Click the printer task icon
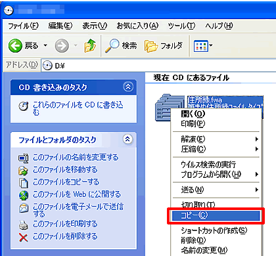 [24, 225]
